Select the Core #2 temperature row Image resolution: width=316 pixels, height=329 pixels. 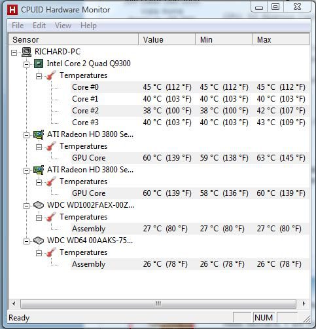(x=190, y=111)
